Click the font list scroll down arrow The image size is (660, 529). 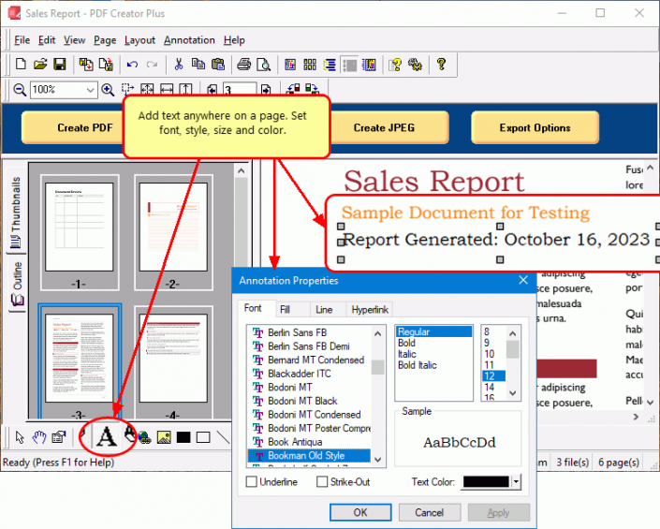pos(377,460)
